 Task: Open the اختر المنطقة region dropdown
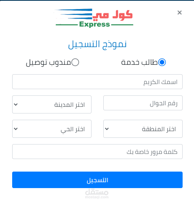[x=143, y=129]
